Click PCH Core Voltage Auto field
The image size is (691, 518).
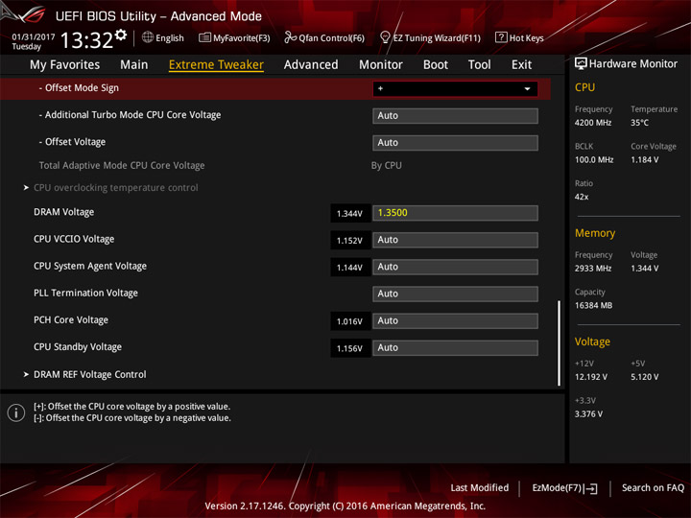click(x=455, y=321)
